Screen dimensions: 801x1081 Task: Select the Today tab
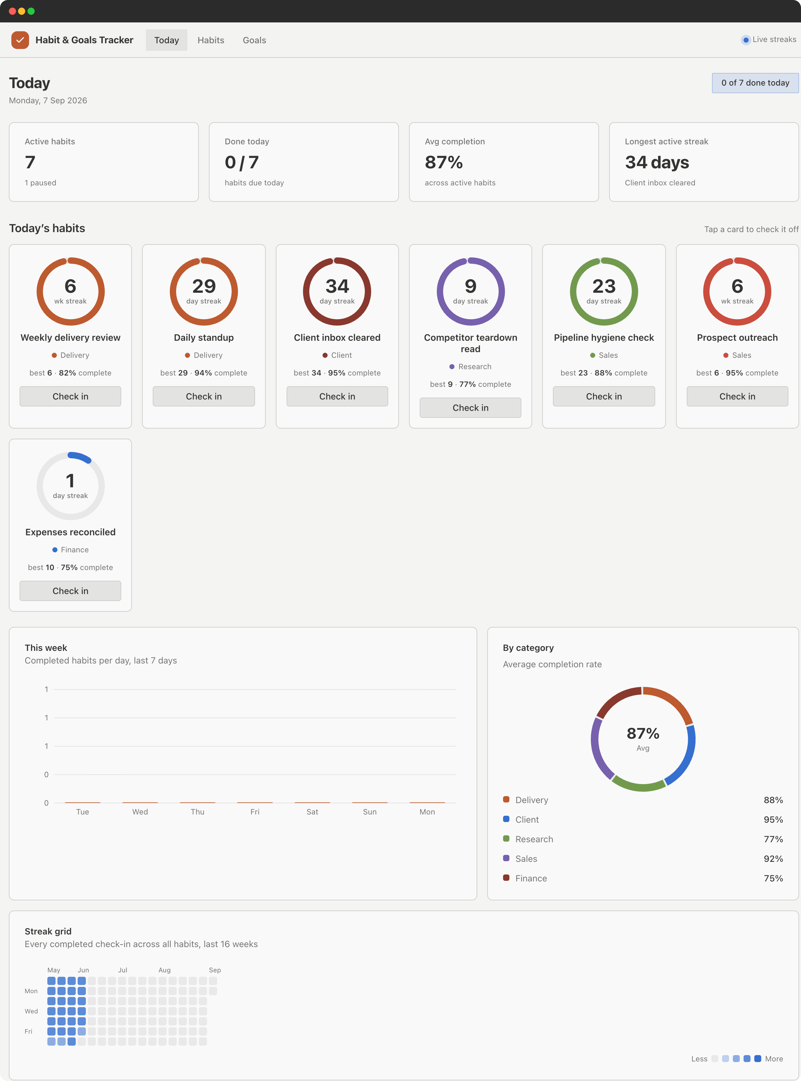166,40
